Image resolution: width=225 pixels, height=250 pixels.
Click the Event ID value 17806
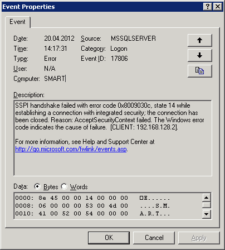(119, 59)
